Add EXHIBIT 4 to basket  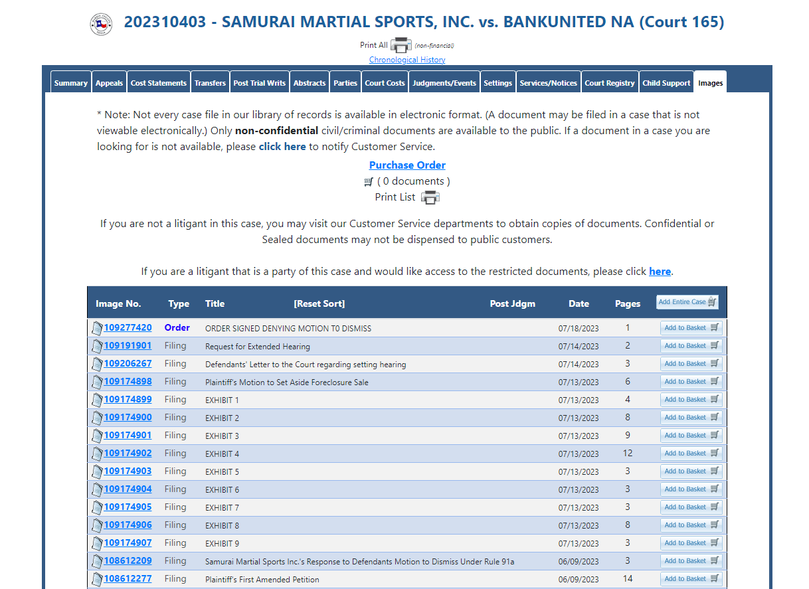[x=691, y=454]
